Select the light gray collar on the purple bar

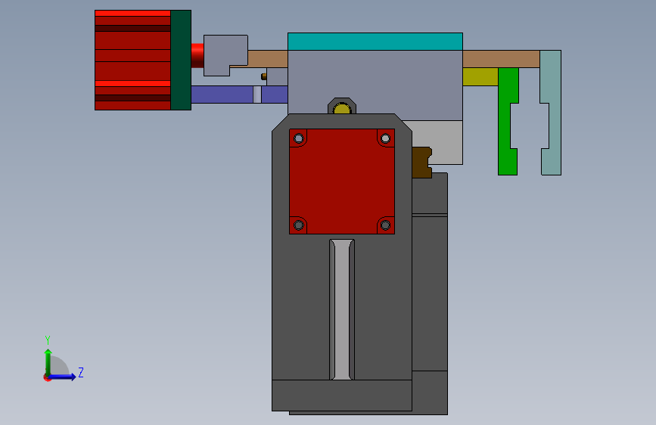257,94
